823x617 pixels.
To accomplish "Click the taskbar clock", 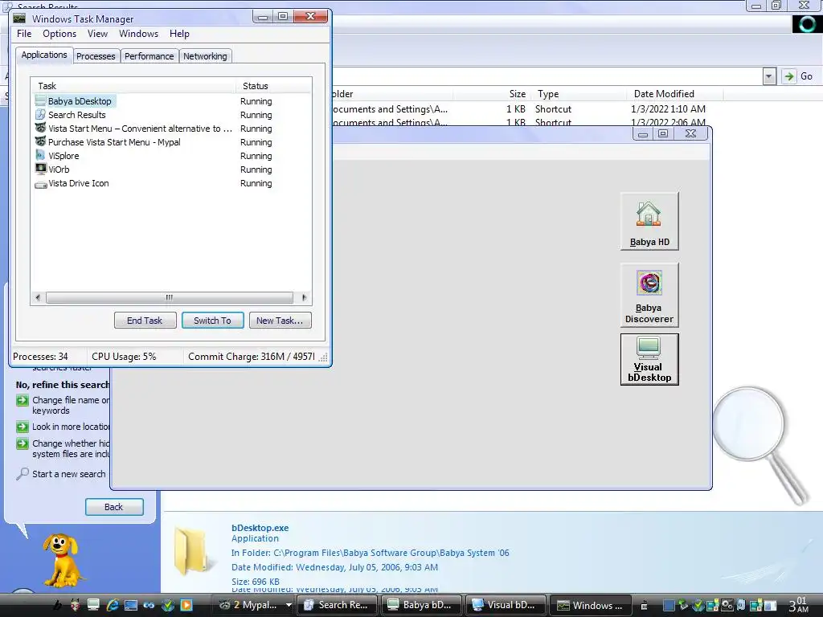I will [x=799, y=605].
